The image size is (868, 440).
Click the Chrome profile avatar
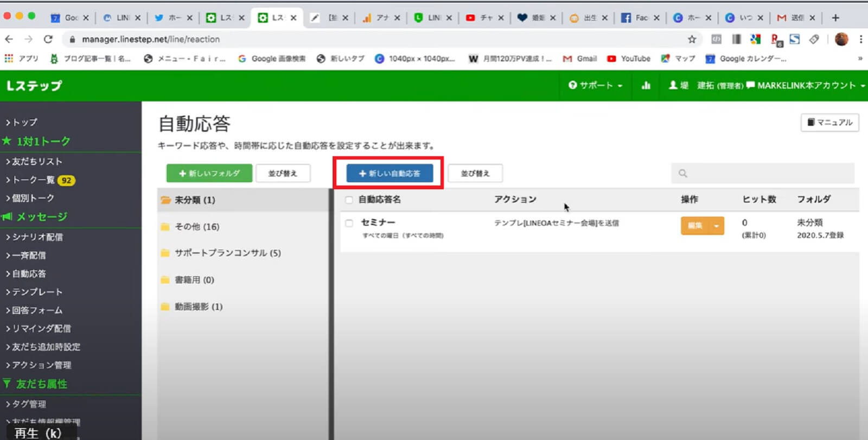click(841, 39)
